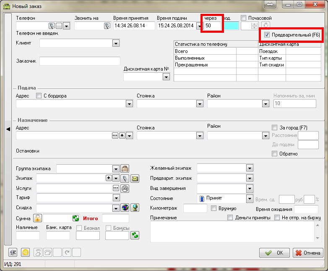
Task: Click the phone icon in Звонить на field
Action: click(107, 26)
